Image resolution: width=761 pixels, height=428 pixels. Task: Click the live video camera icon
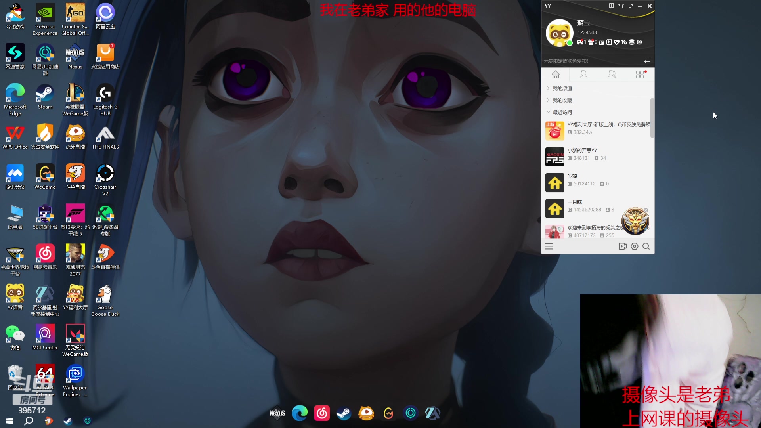[x=622, y=246]
